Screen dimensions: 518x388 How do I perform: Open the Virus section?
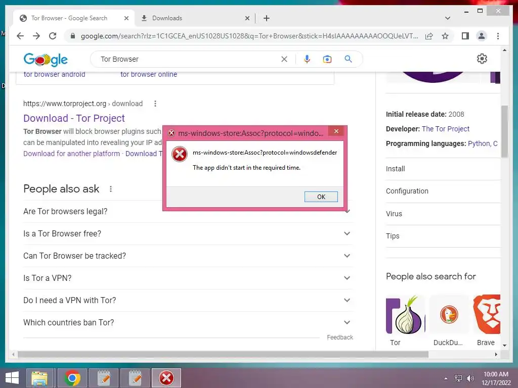coord(443,214)
